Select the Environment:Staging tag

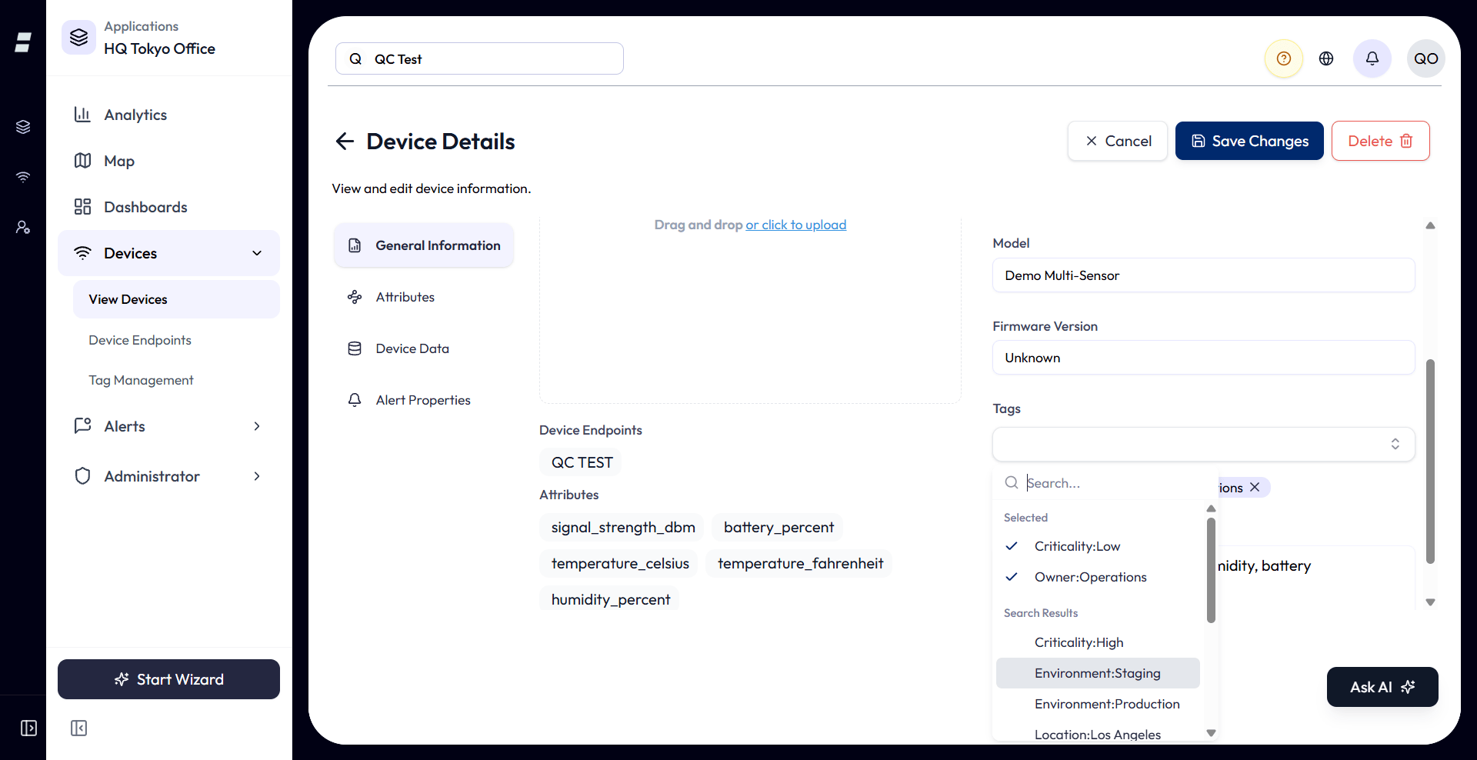point(1098,673)
